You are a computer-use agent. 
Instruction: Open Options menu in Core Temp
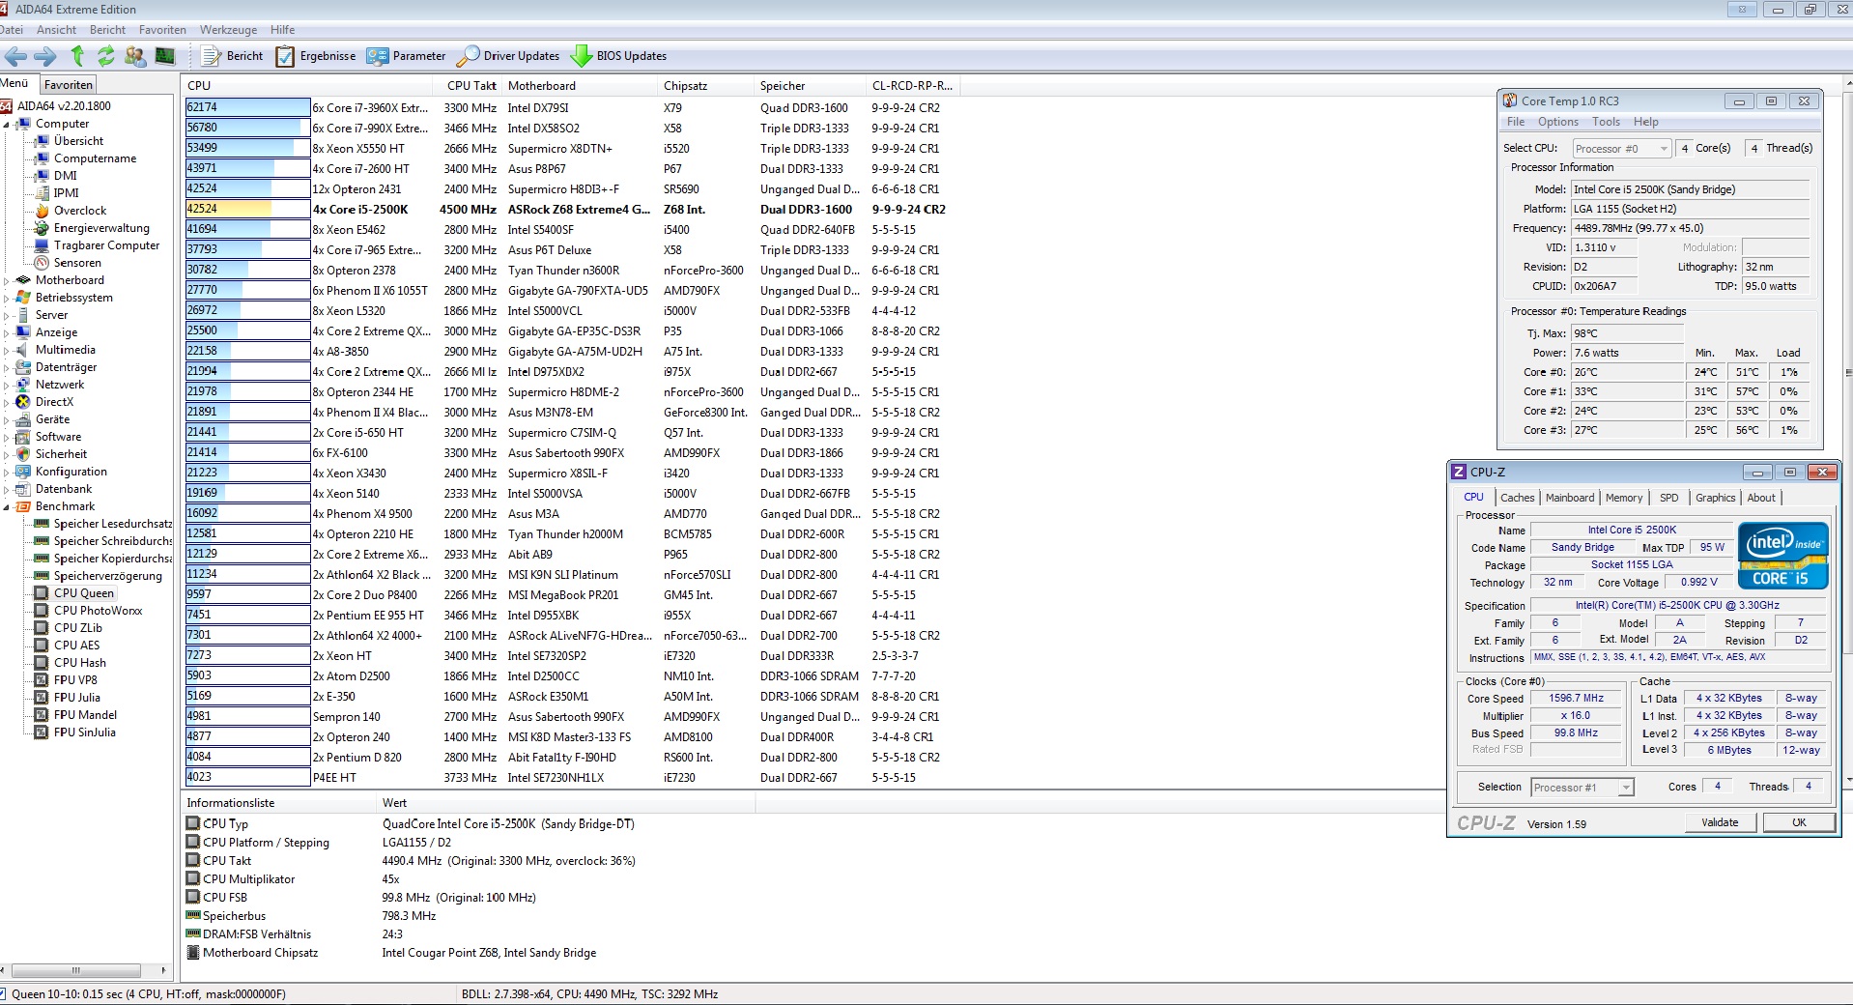[1557, 122]
